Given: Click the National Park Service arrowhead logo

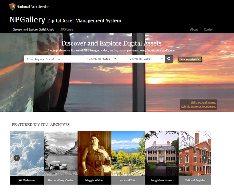Looking at the screenshot, I should (x=12, y=7).
